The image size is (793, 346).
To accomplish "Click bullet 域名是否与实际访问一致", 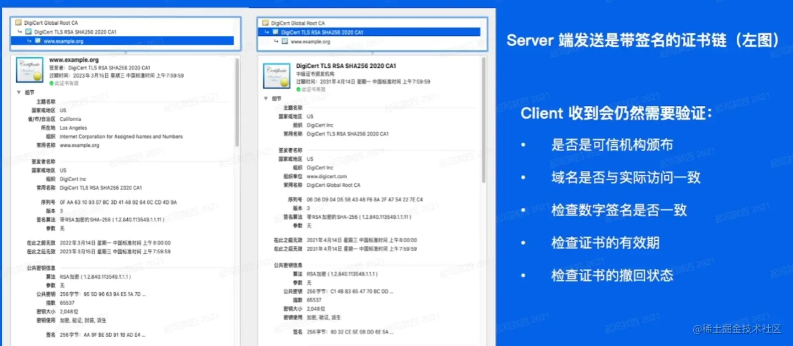I will click(626, 177).
